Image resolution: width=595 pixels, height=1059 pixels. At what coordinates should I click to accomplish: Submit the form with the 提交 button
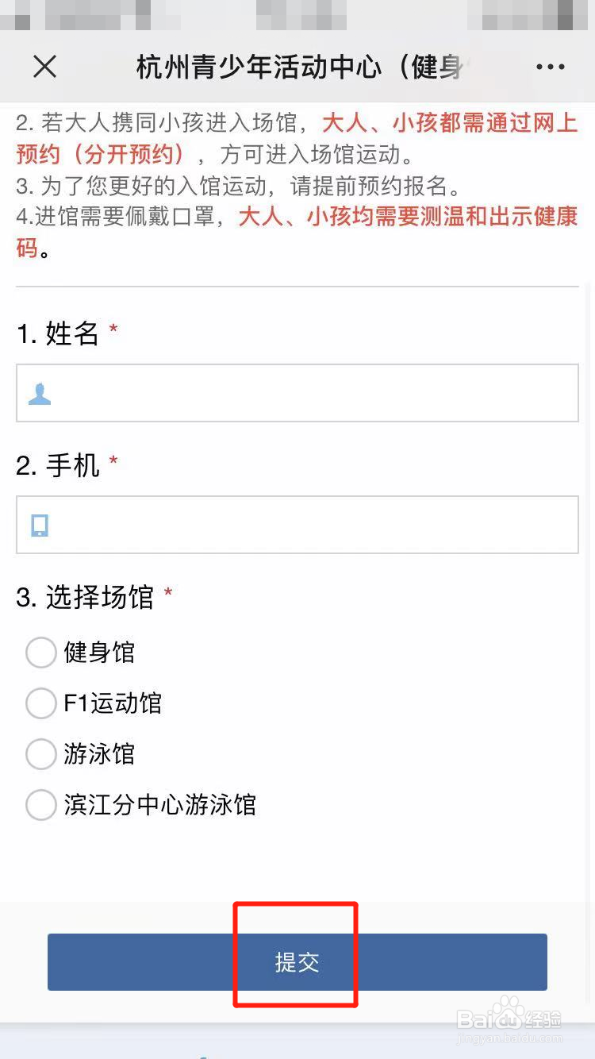click(x=297, y=962)
